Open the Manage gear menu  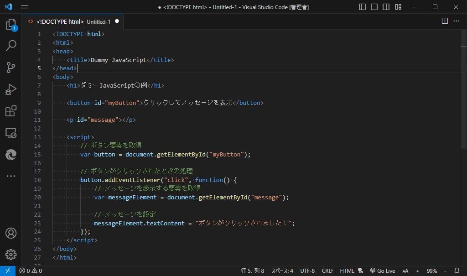[x=11, y=255]
